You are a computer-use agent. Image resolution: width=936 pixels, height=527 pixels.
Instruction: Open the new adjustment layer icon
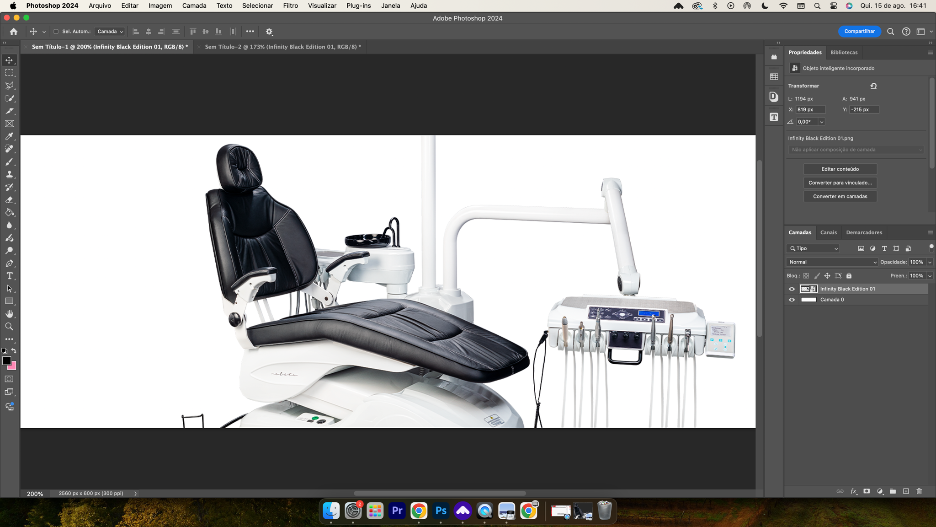(x=880, y=491)
